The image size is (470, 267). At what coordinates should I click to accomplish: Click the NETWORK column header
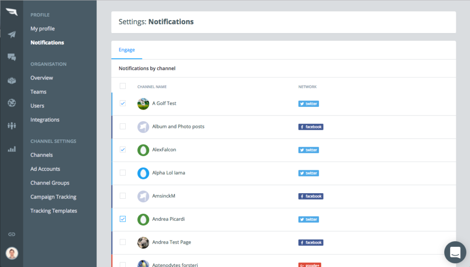307,87
